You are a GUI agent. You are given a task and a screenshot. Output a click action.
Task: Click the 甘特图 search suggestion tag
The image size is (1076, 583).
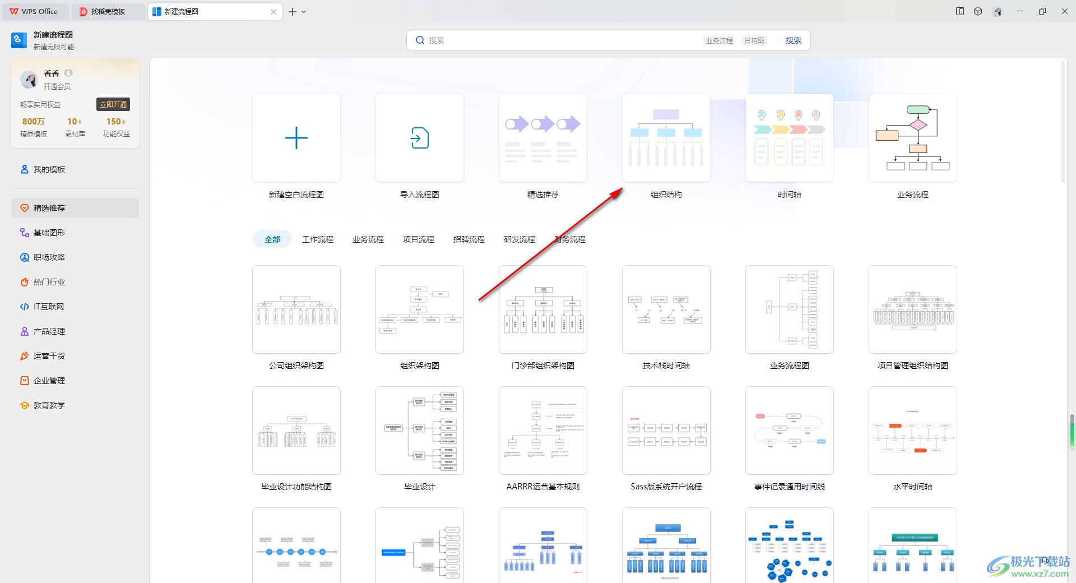pyautogui.click(x=754, y=40)
